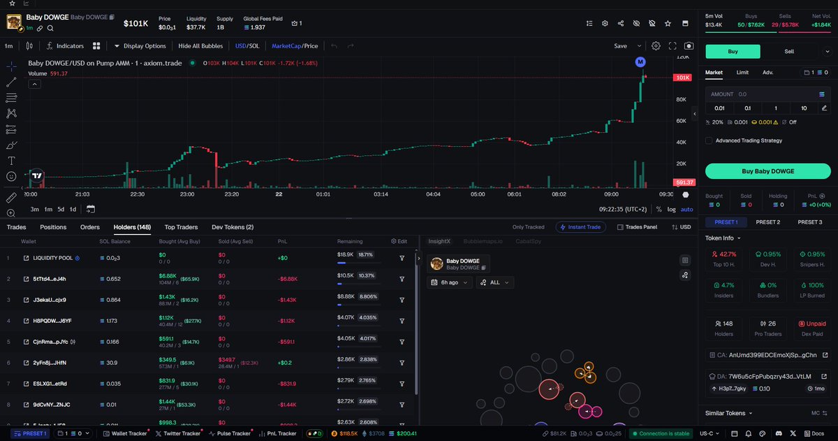The image size is (838, 441).
Task: Open the Fibonacci retracement tools
Action: (x=11, y=98)
